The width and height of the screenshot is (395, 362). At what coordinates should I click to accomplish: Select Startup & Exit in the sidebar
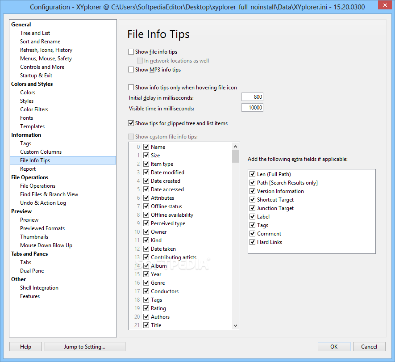click(36, 76)
